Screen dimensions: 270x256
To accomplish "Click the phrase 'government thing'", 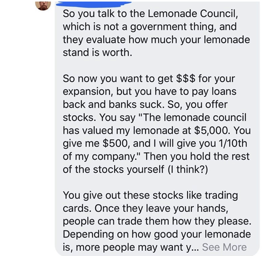I will tap(173, 27).
